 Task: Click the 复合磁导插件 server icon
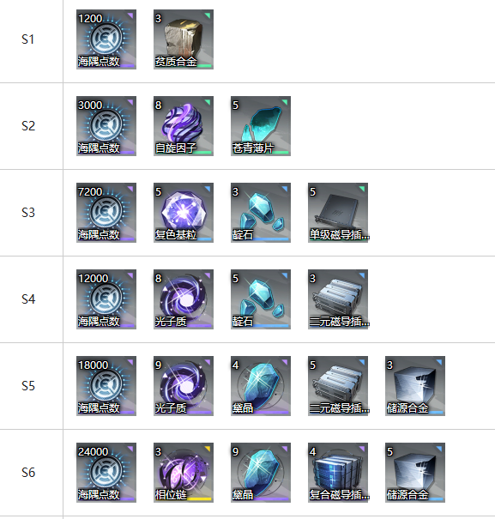[x=338, y=473]
